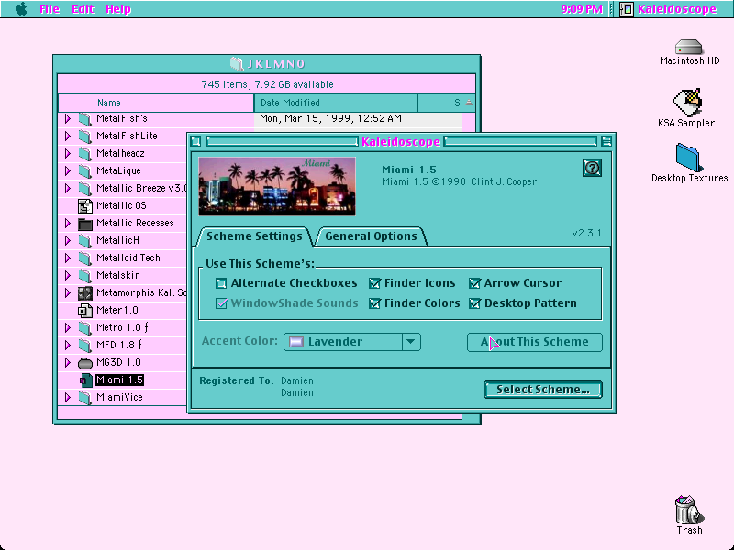Click the Metallic OS file icon
734x550 pixels.
(x=84, y=205)
